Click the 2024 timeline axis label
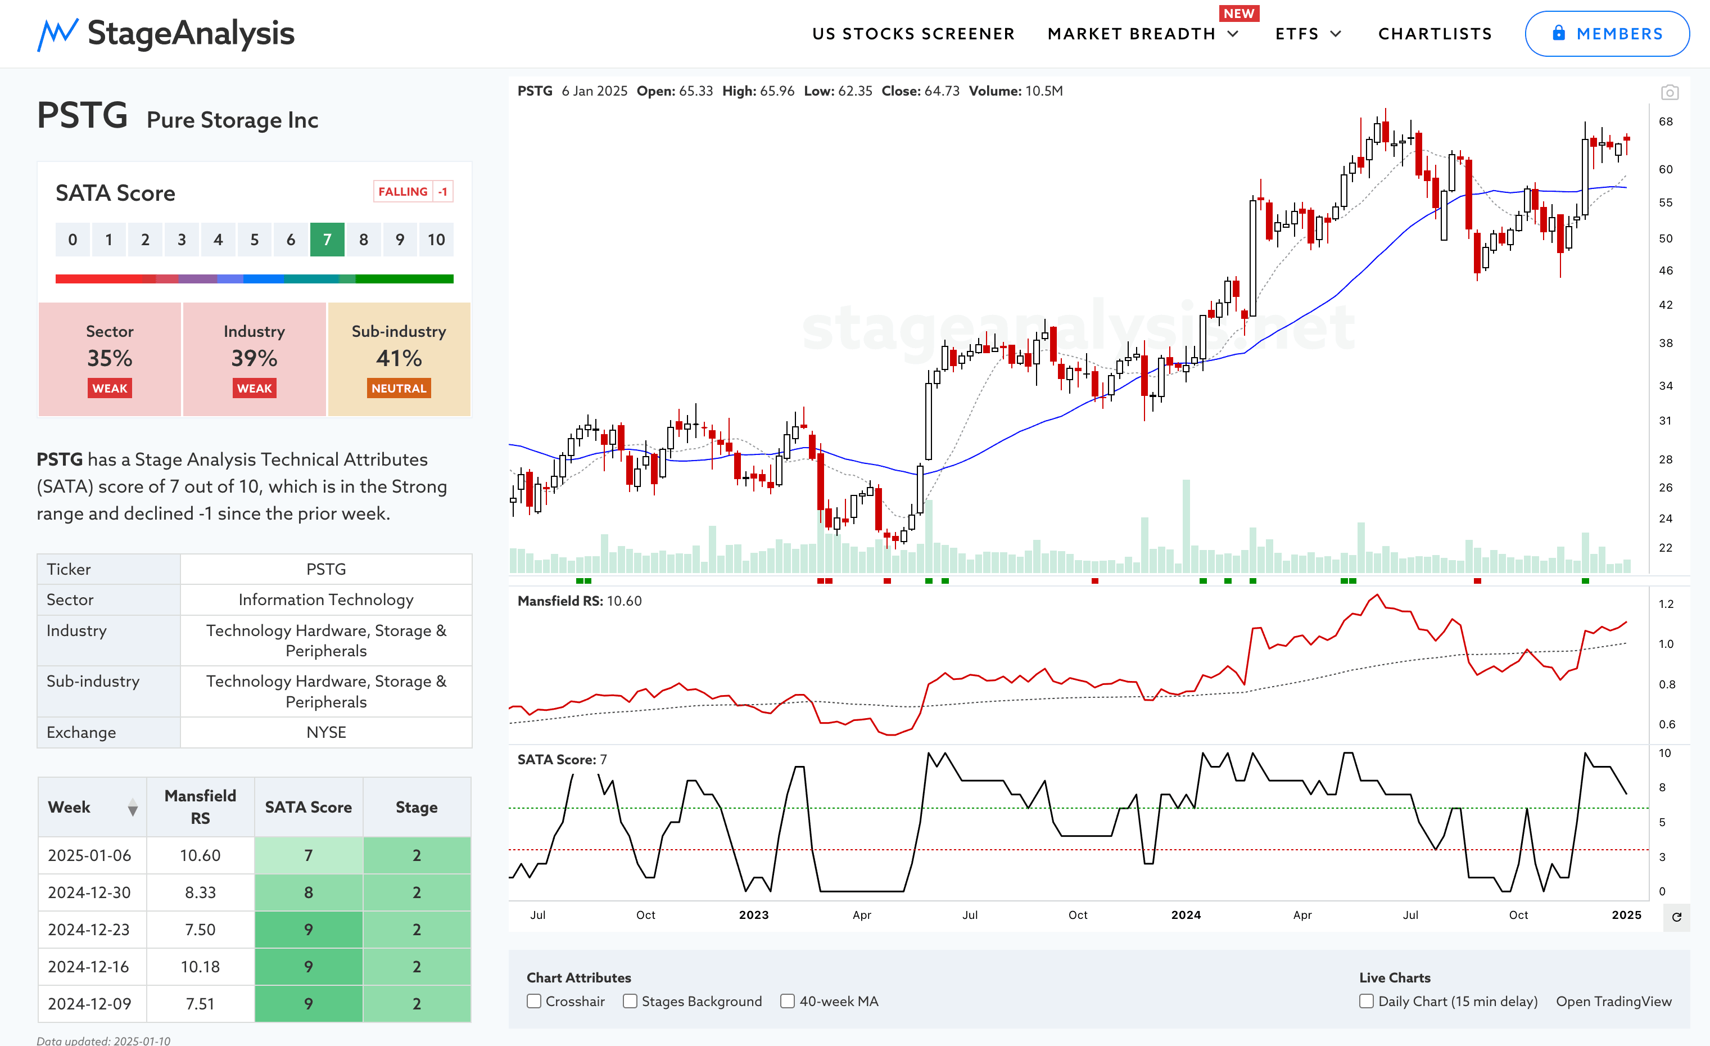 1186,915
